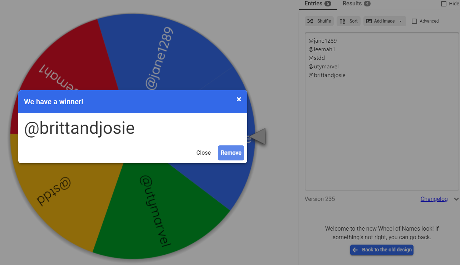Click the @stdd entry line
The width and height of the screenshot is (460, 265).
[317, 58]
